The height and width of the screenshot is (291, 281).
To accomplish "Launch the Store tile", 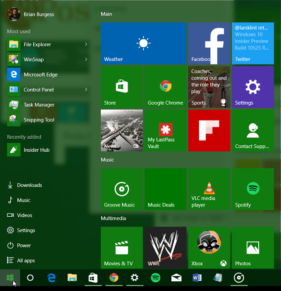I will [x=122, y=87].
